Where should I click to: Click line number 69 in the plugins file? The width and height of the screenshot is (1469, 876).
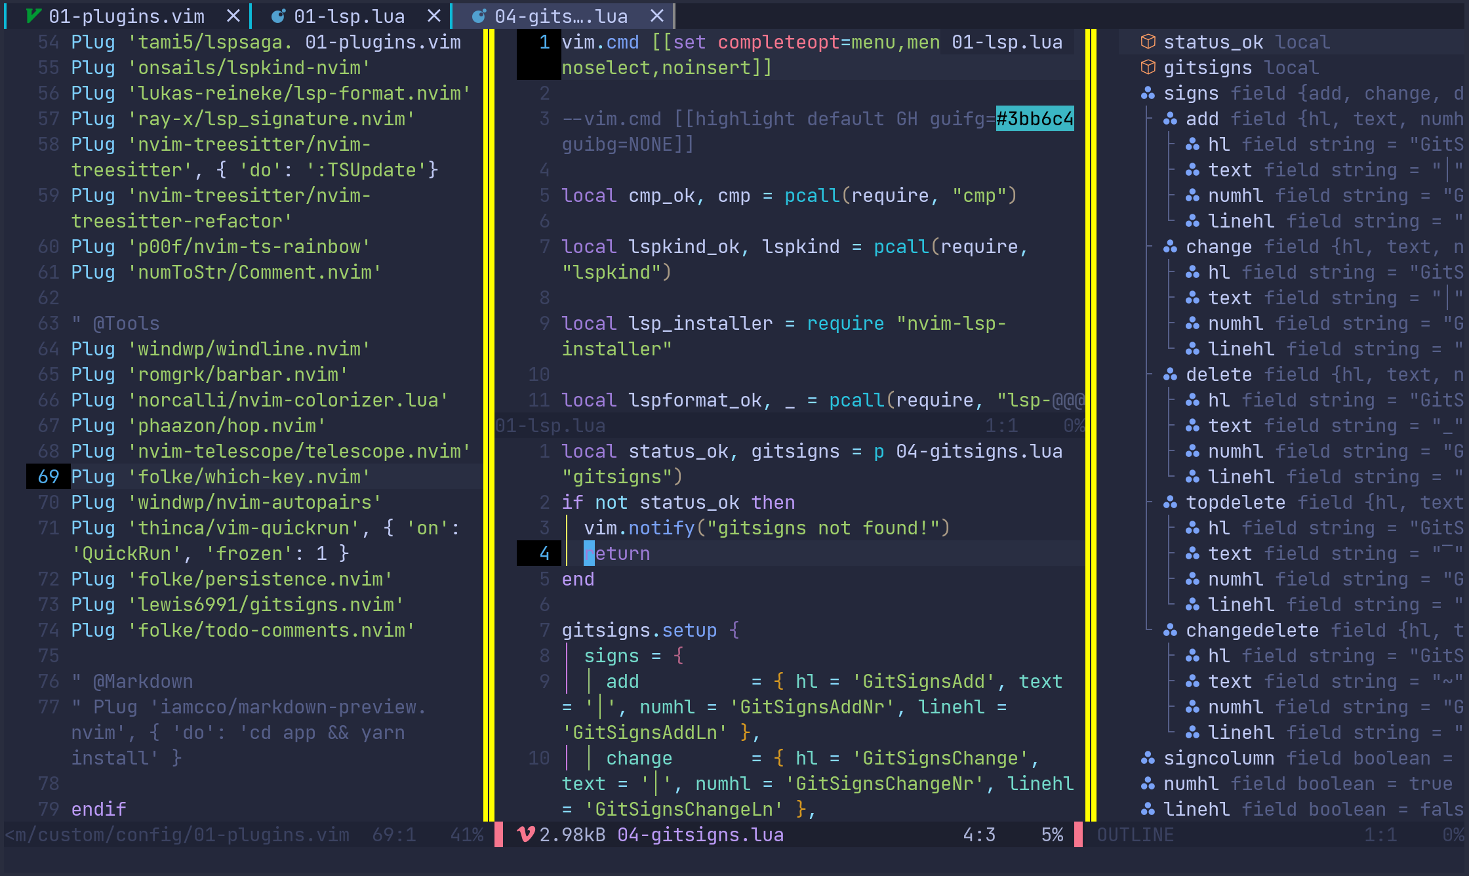click(x=49, y=477)
